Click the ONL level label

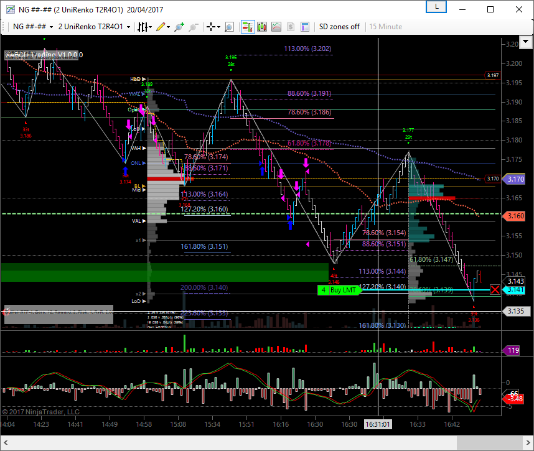pyautogui.click(x=136, y=163)
